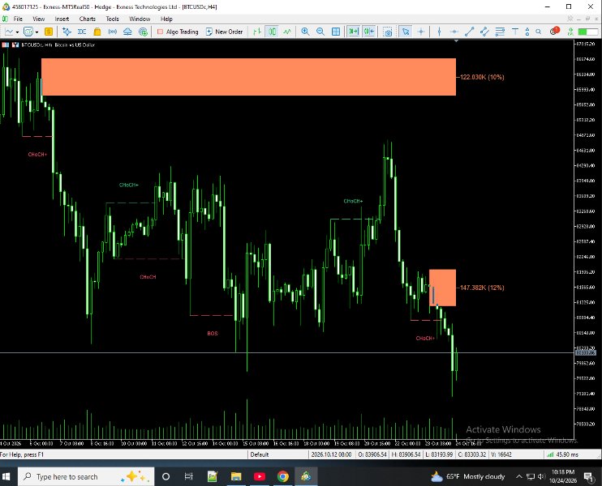This screenshot has width=602, height=486.
Task: Click the 122.030K (10%) label
Action: pyautogui.click(x=482, y=77)
